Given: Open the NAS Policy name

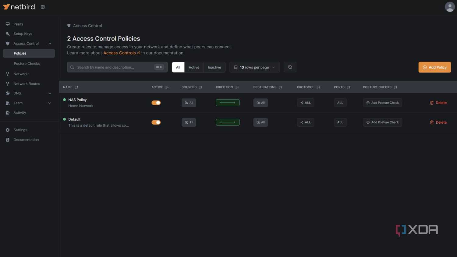Looking at the screenshot, I should tap(77, 100).
